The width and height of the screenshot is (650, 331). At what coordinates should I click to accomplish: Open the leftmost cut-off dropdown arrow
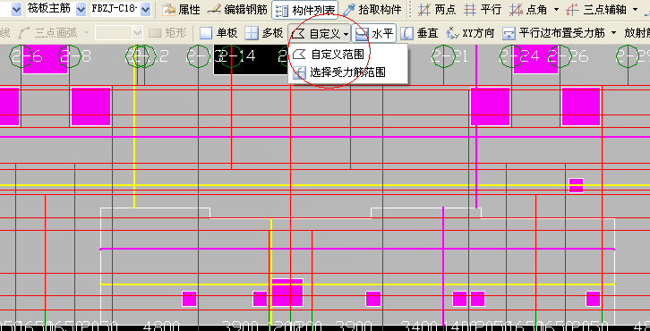(x=16, y=9)
